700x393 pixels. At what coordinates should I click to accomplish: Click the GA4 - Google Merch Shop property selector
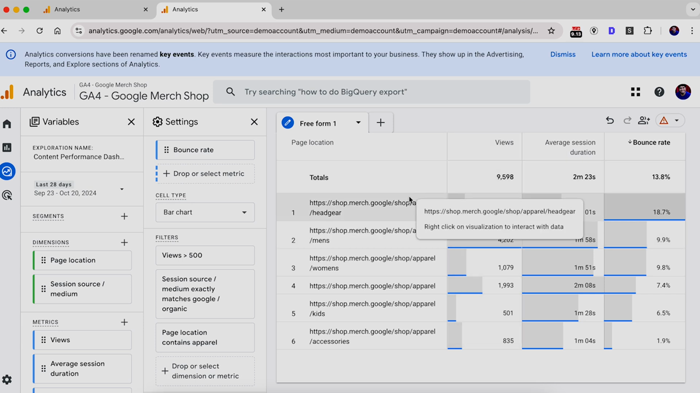[144, 92]
